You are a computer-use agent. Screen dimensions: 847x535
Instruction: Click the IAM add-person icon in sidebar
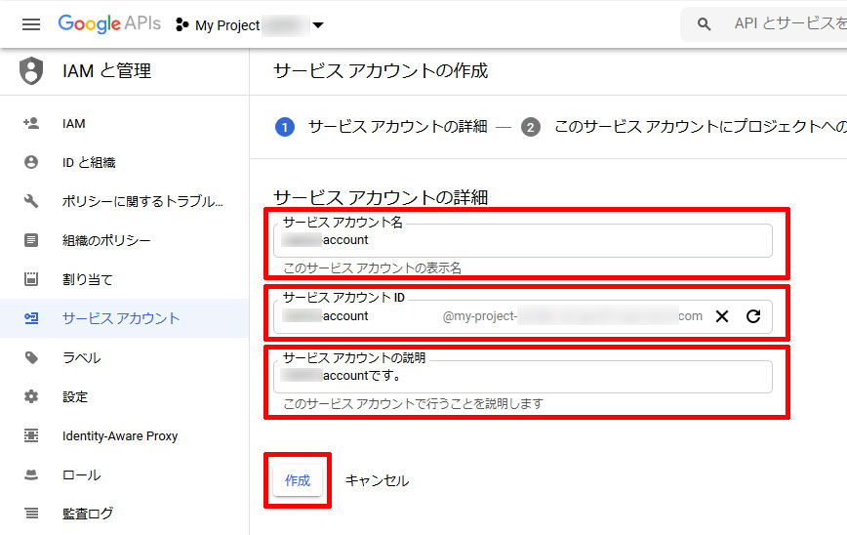[x=31, y=123]
